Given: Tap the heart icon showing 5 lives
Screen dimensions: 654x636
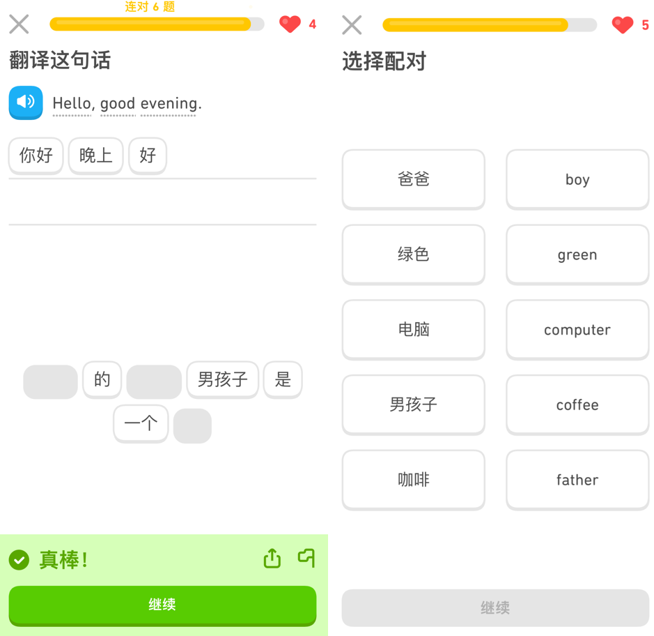Looking at the screenshot, I should [x=623, y=25].
